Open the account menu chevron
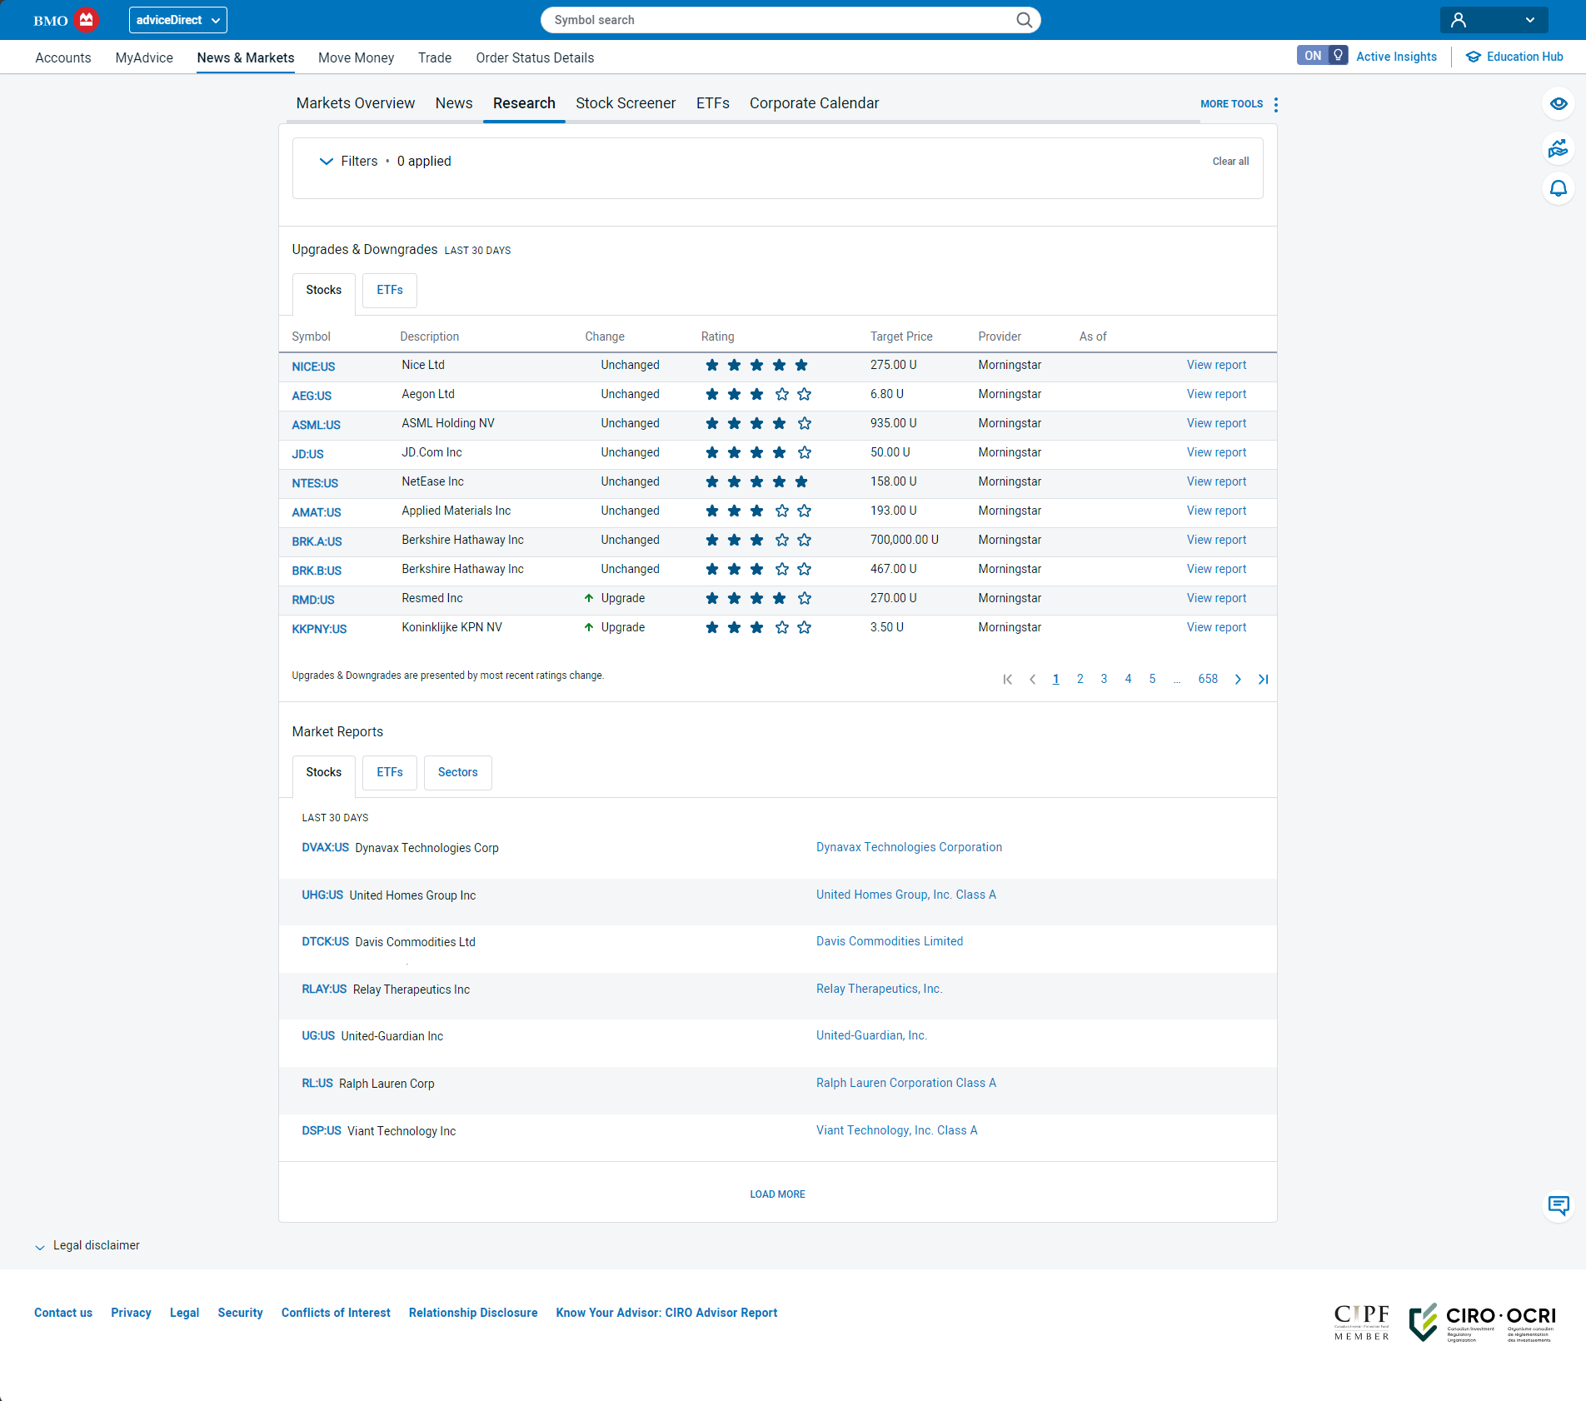 click(1530, 20)
